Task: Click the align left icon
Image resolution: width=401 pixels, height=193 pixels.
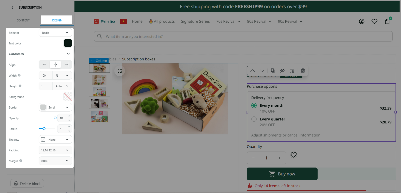Action: [x=44, y=65]
